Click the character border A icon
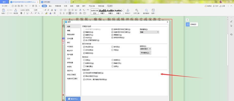This screenshot has height=101, width=234. click(55, 13)
